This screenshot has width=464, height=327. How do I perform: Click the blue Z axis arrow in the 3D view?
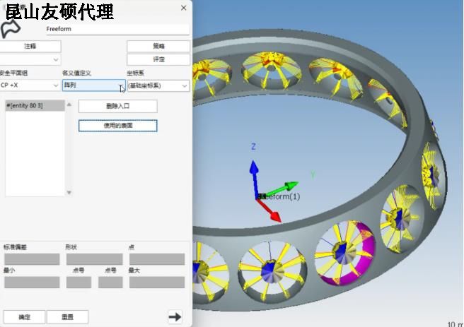[x=254, y=170]
